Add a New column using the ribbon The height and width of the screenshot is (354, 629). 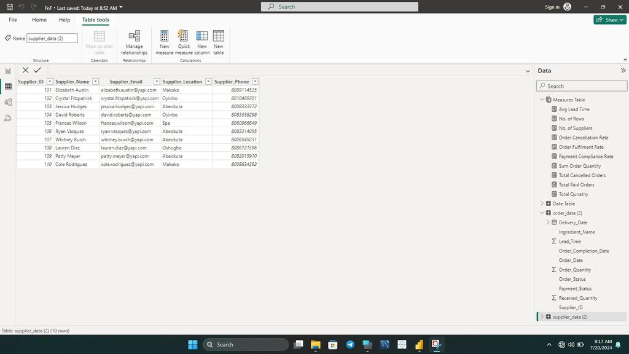point(201,41)
